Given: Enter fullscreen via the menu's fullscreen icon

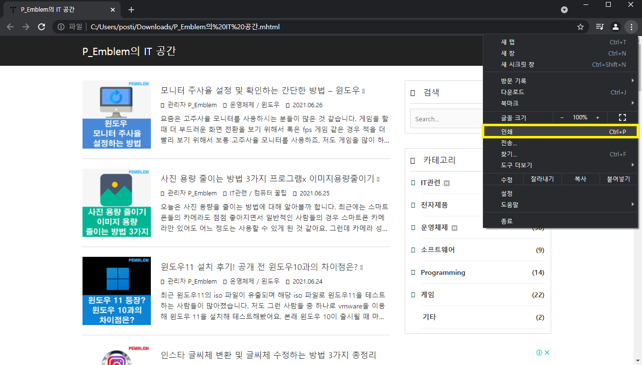Looking at the screenshot, I should 622,117.
